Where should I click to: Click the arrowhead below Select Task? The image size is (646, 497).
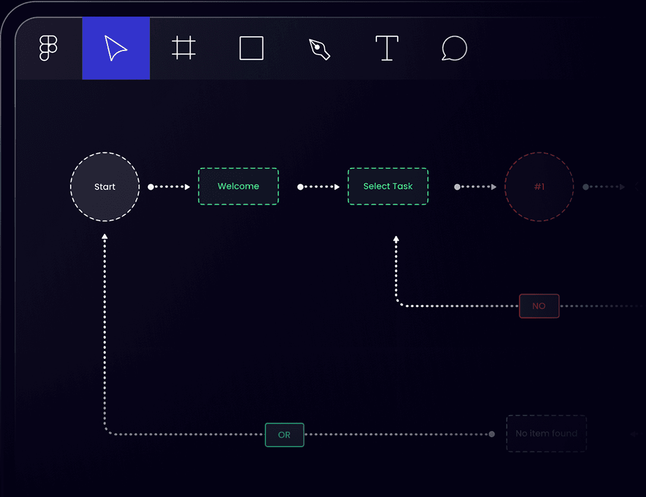coord(396,239)
